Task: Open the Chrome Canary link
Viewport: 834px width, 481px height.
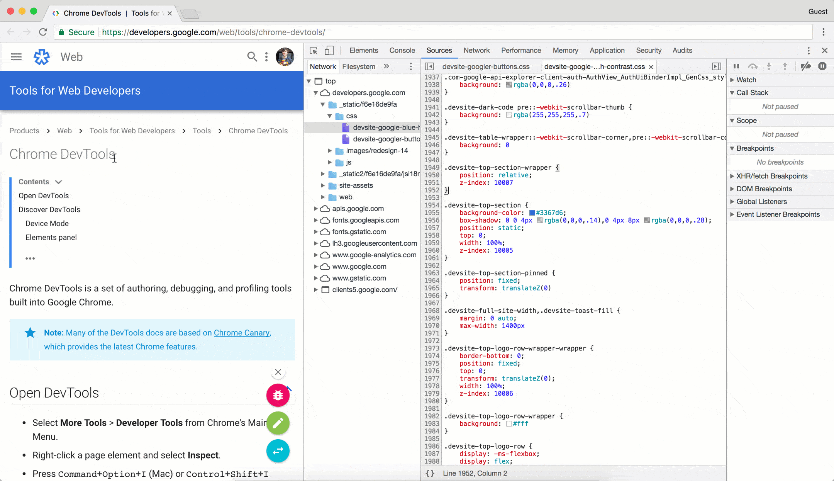Action: tap(241, 333)
